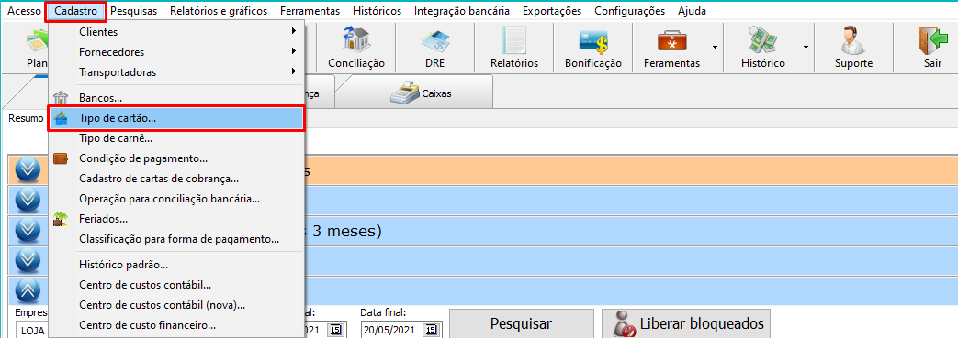This screenshot has width=958, height=338.
Task: Expand the '3 meses' panel arrow button
Action: [27, 230]
